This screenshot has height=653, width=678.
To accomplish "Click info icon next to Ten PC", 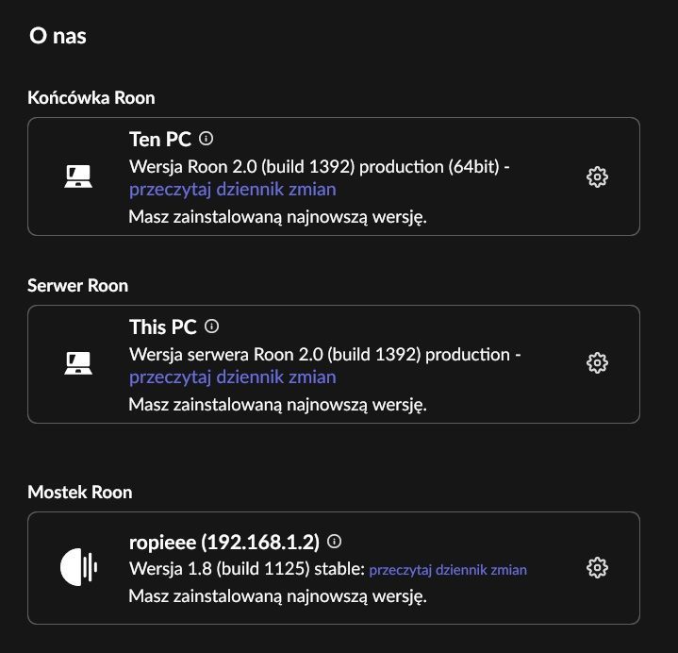I will 206,139.
